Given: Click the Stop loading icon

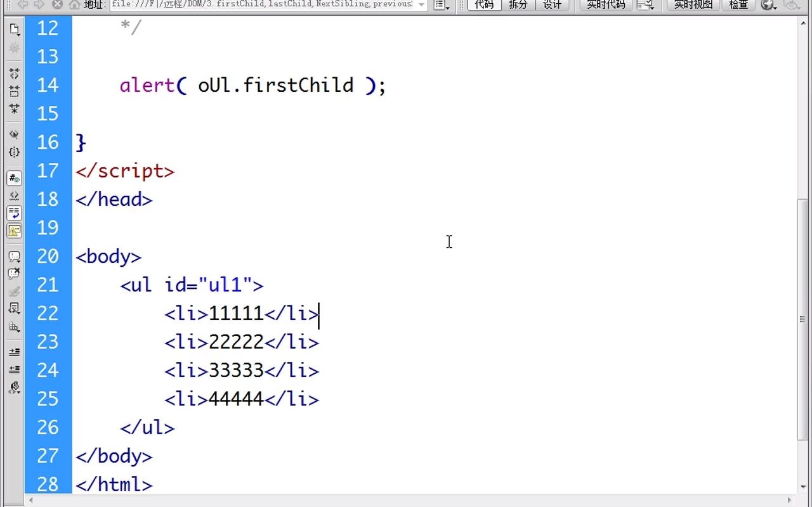Looking at the screenshot, I should pyautogui.click(x=57, y=4).
